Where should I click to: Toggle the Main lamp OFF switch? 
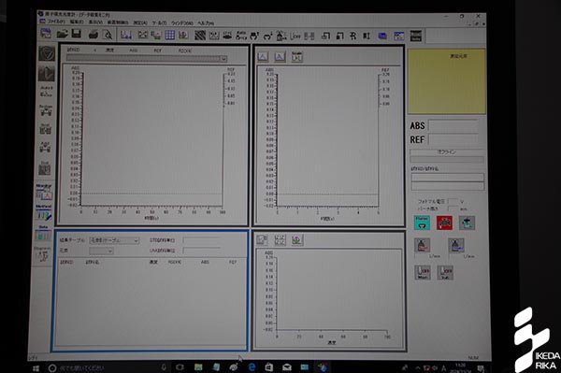[423, 273]
